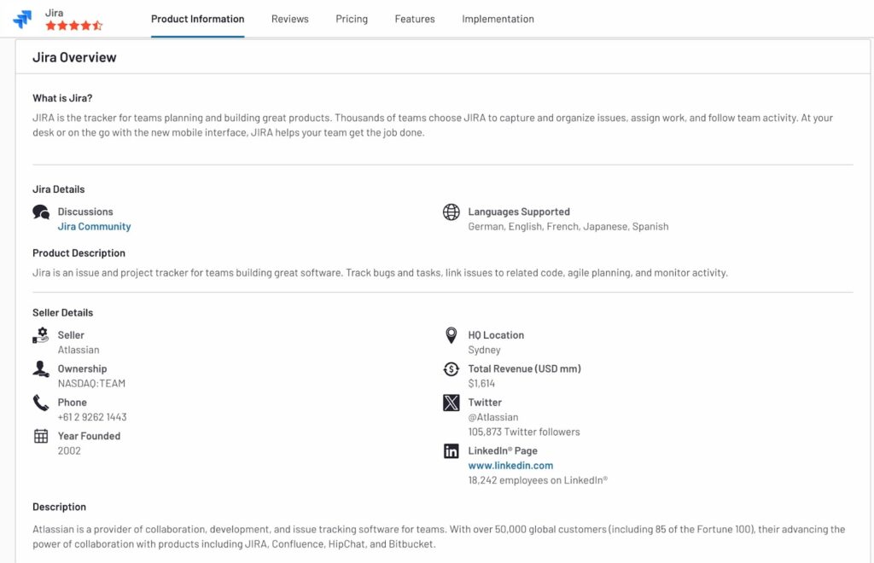Image resolution: width=874 pixels, height=563 pixels.
Task: Click the Jira logo icon
Action: point(23,19)
